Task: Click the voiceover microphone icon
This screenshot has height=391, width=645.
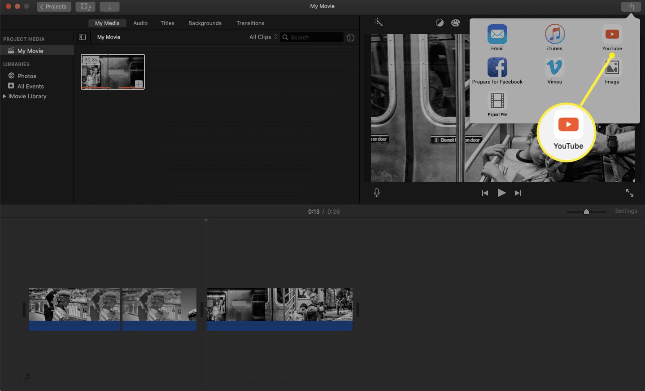Action: 377,193
